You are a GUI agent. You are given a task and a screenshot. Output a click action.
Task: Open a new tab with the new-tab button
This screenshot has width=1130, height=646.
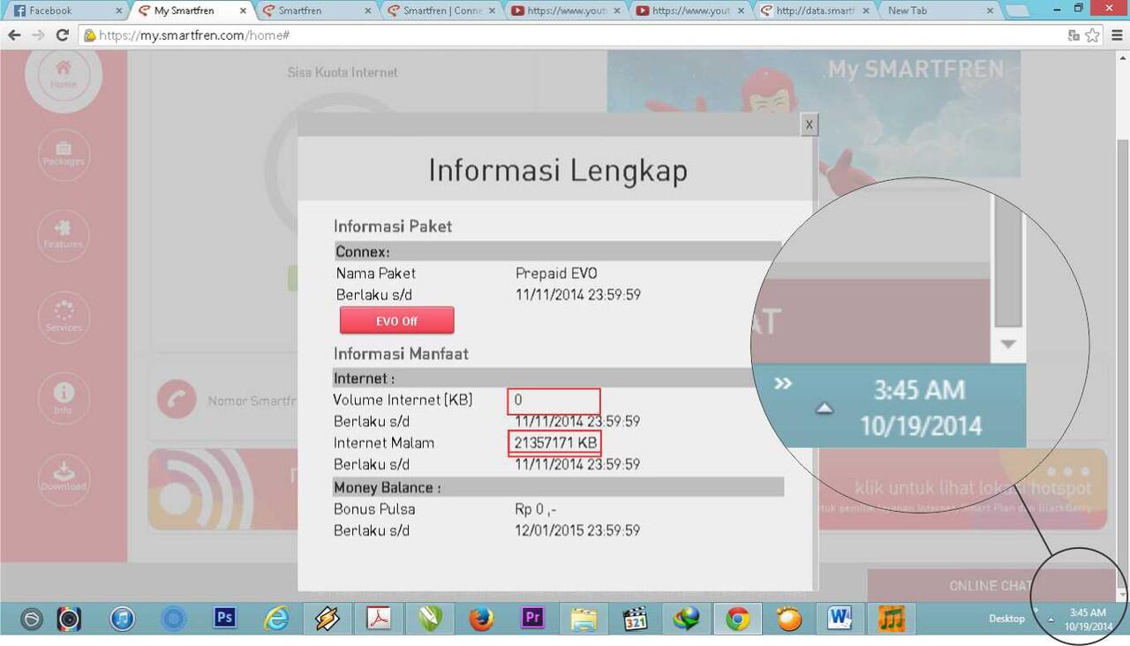click(1018, 11)
